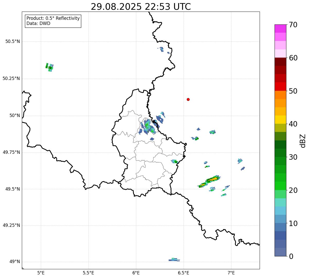
Task: Click the title "29.08.2025 22:53 UTC"
Action: pyautogui.click(x=141, y=7)
